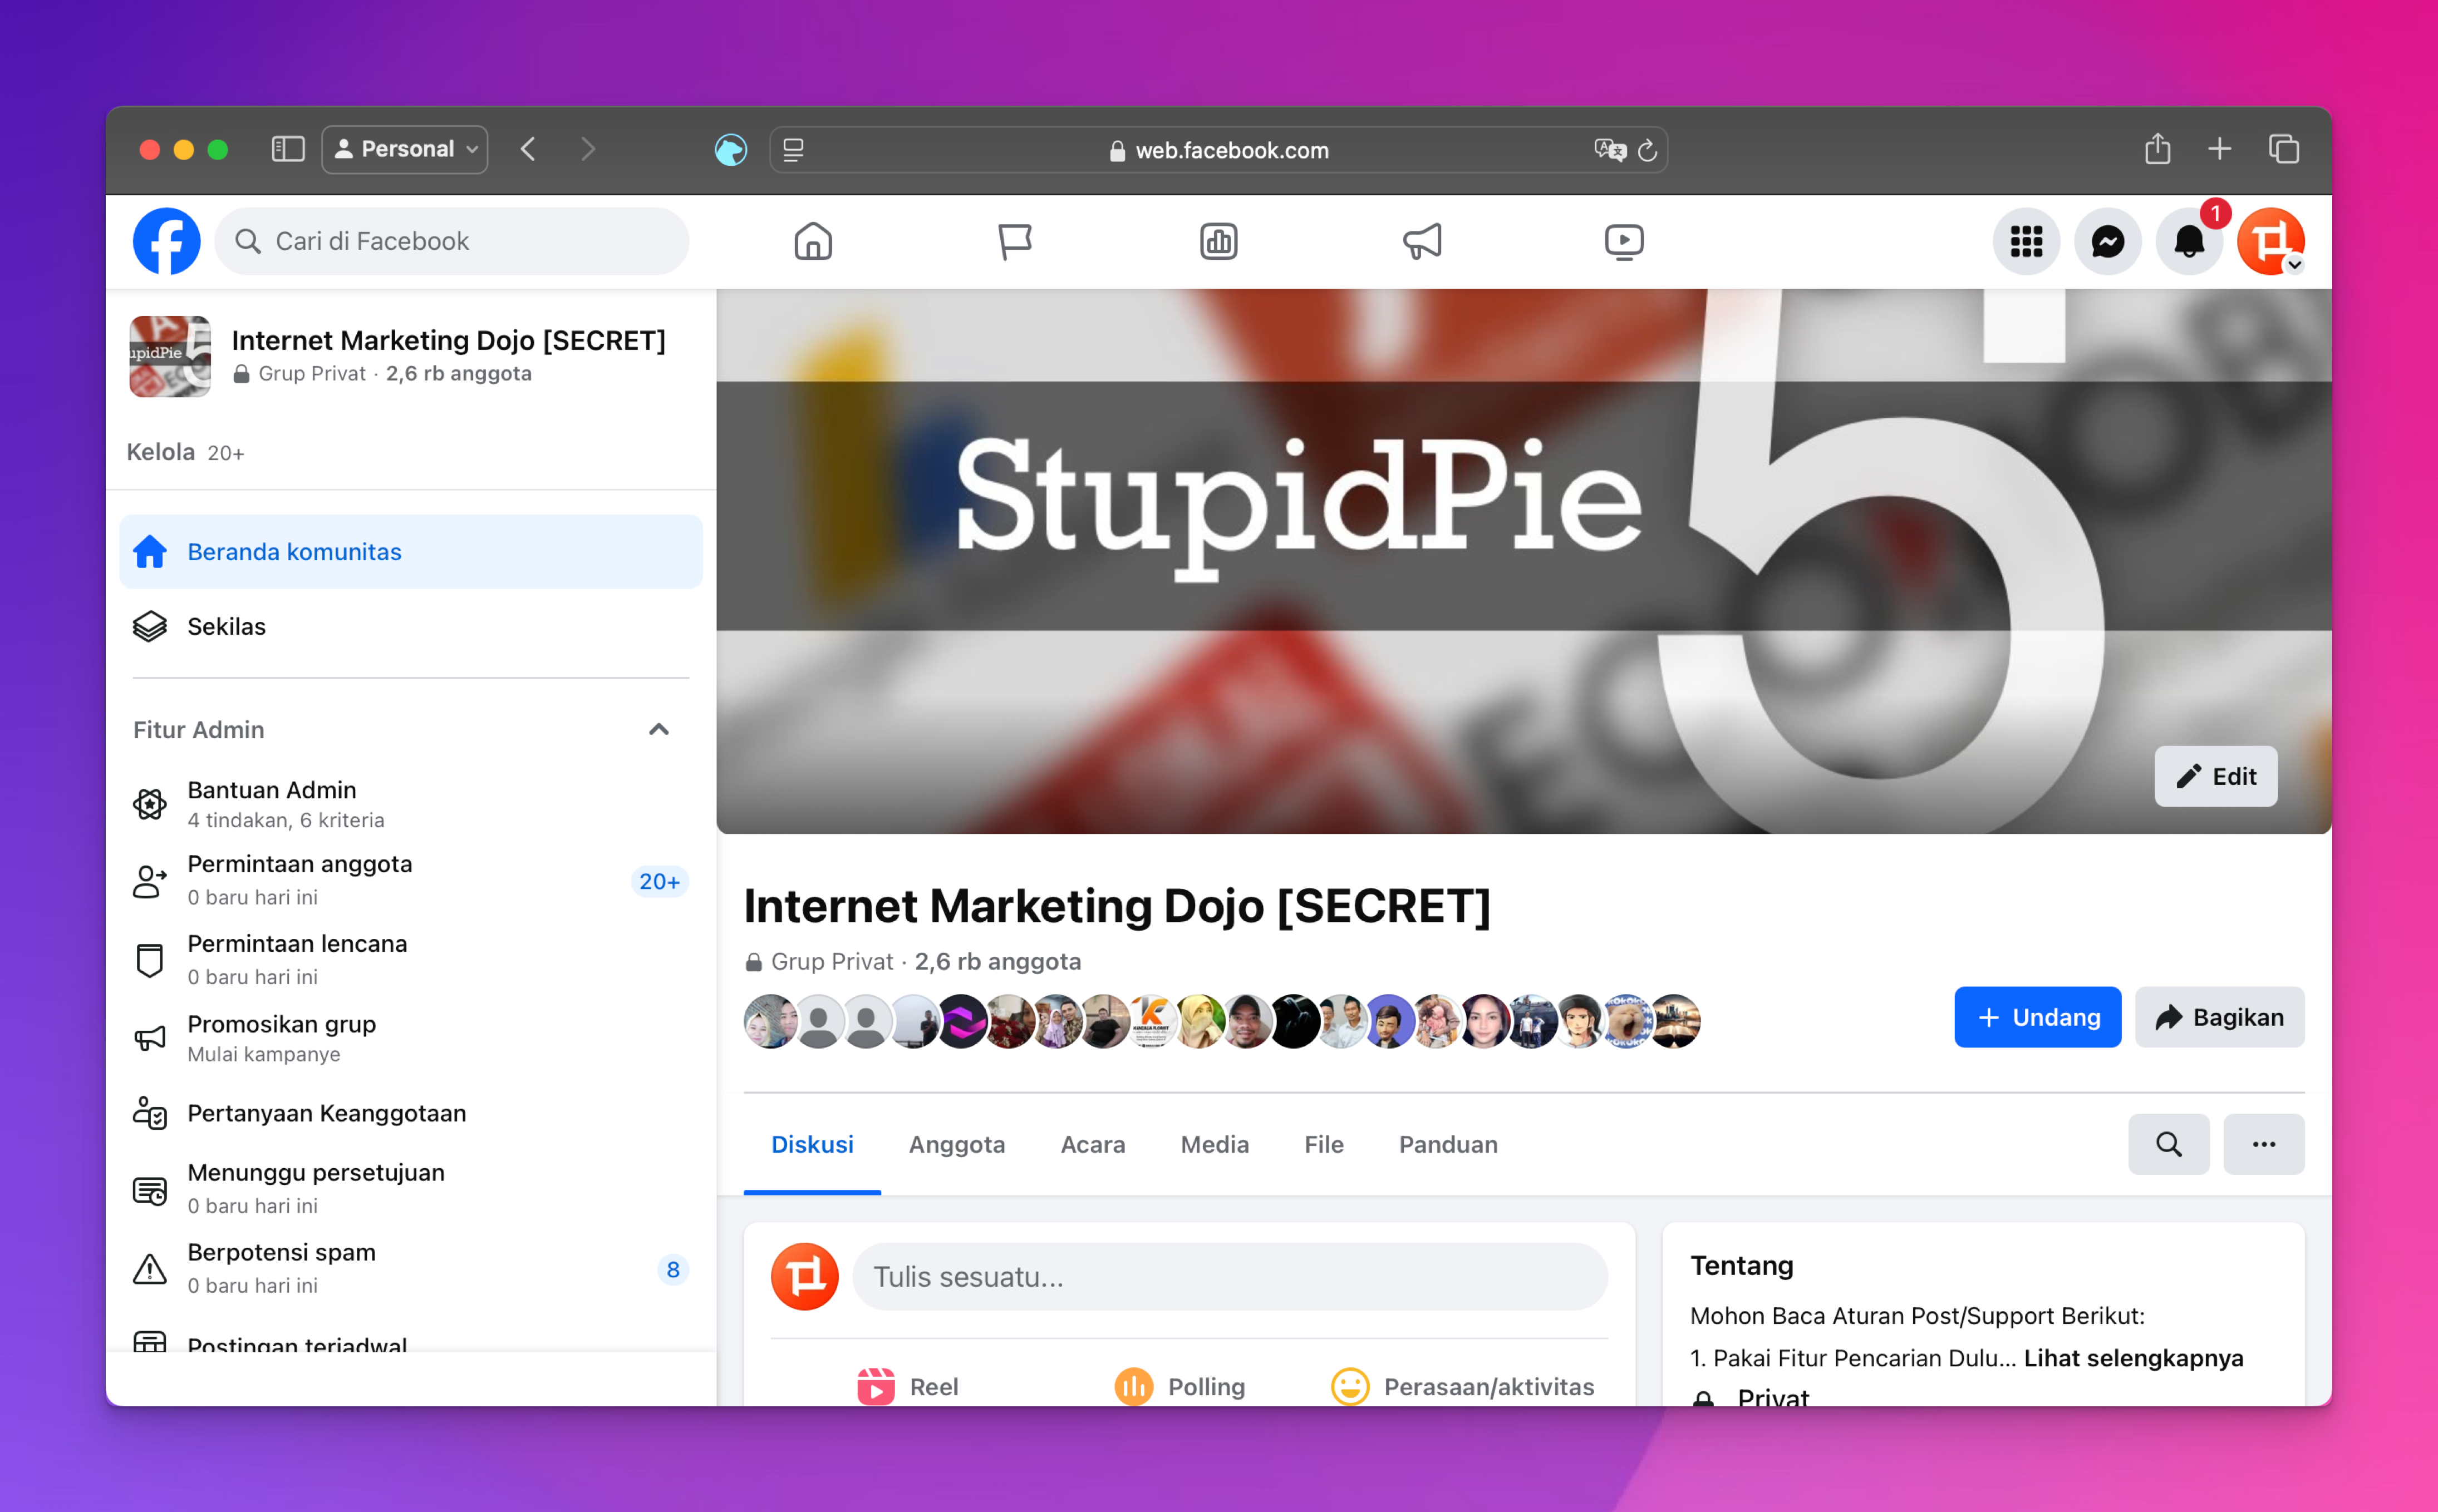
Task: Open notifications bell icon
Action: click(x=2189, y=241)
